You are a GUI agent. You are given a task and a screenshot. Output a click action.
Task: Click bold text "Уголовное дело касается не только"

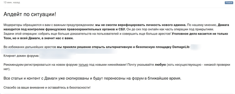pyautogui.click(x=200, y=34)
